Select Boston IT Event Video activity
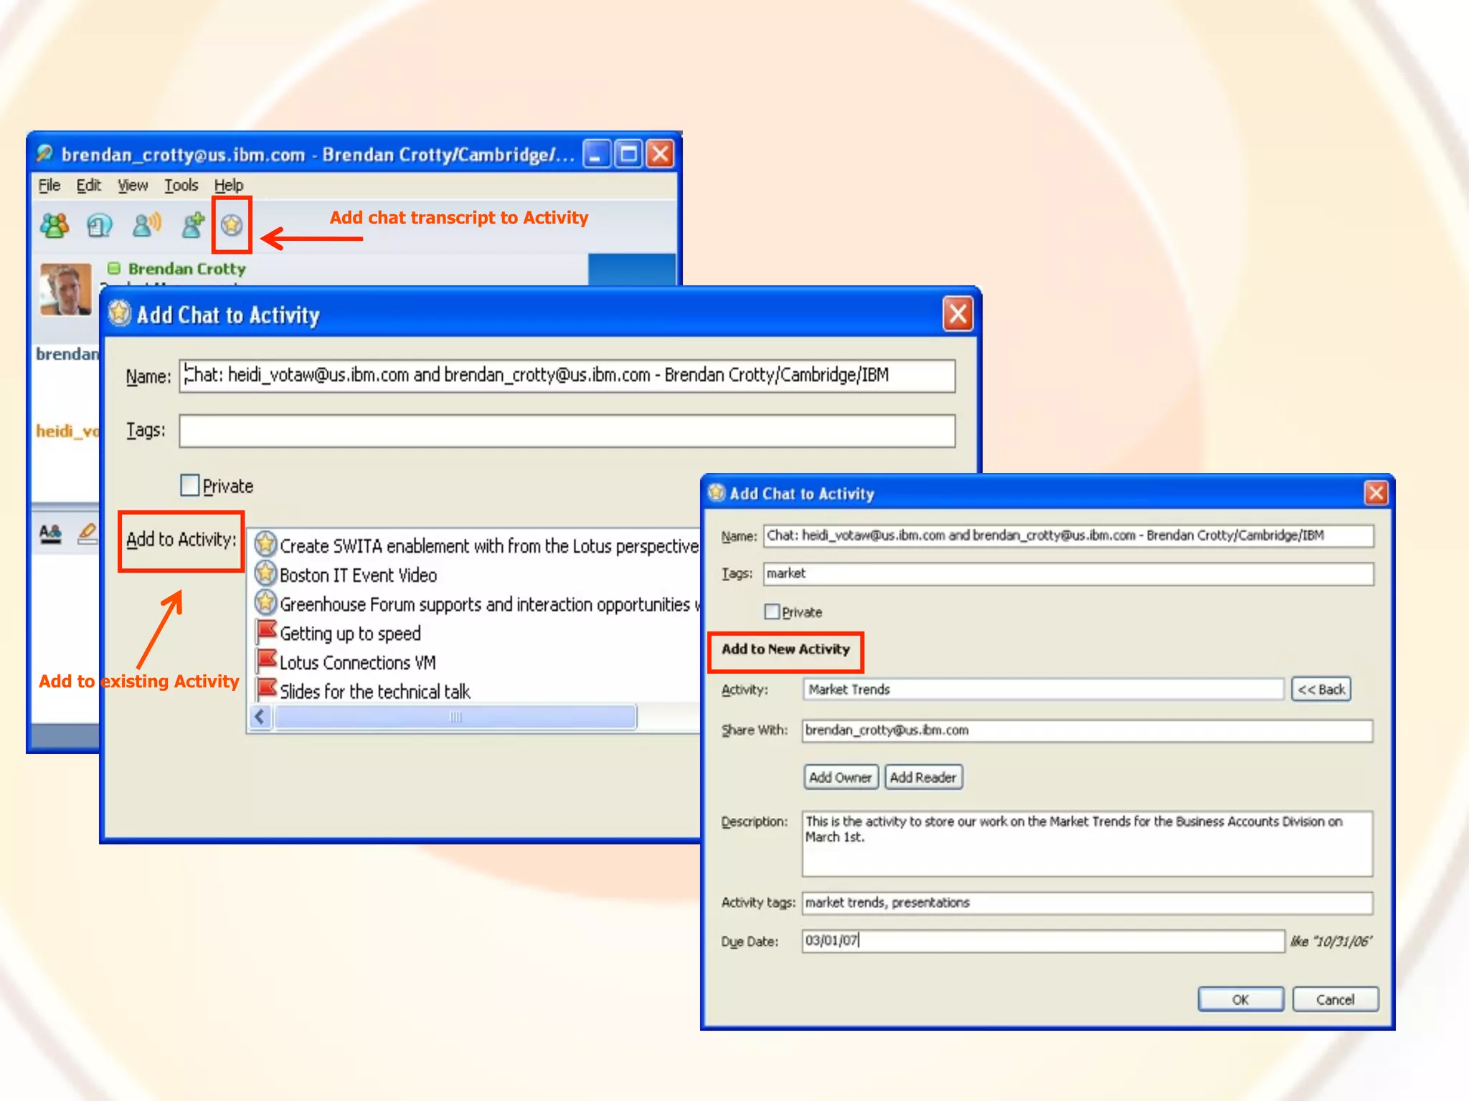This screenshot has width=1469, height=1101. (x=358, y=575)
